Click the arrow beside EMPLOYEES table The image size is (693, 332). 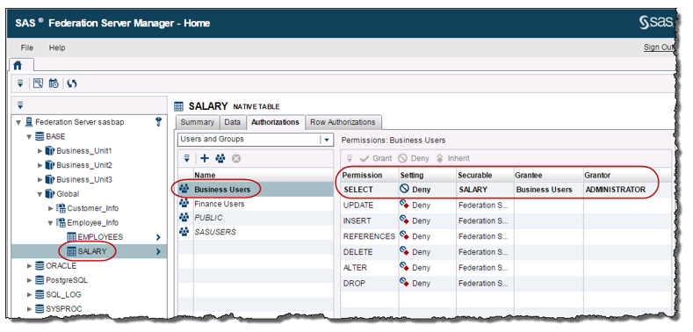[158, 237]
